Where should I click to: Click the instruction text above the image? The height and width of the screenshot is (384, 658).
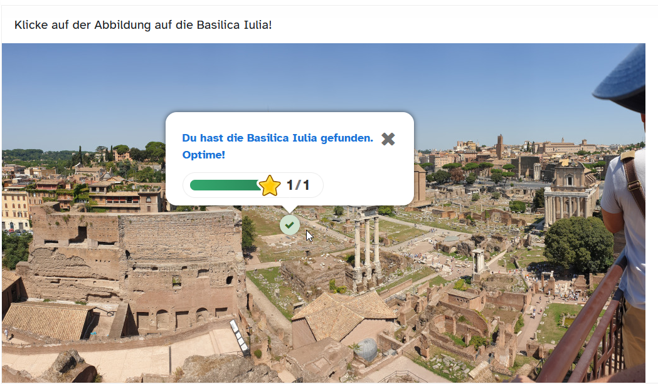[x=143, y=25]
